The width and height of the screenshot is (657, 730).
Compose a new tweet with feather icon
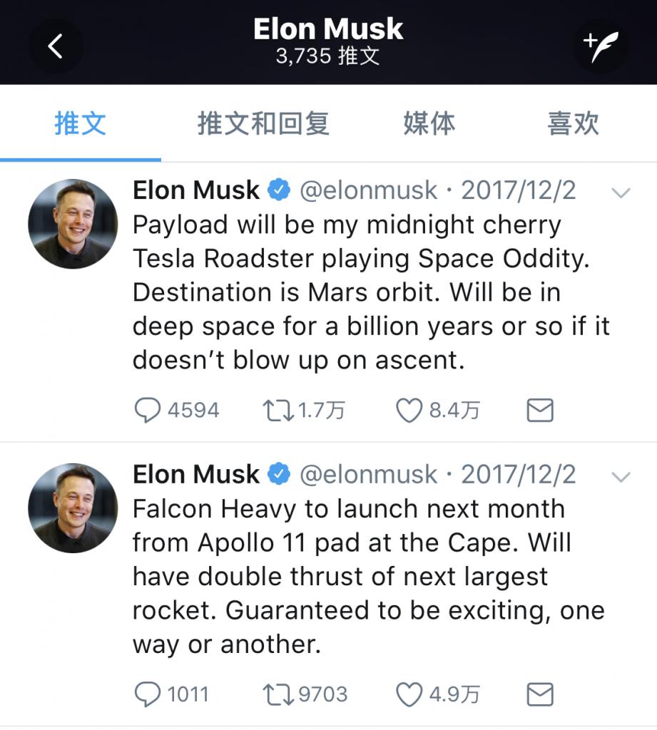point(601,46)
